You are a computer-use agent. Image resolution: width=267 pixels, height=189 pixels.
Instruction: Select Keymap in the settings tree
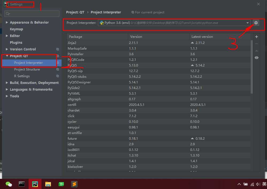tap(16, 29)
